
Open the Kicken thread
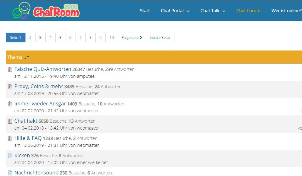click(x=22, y=155)
